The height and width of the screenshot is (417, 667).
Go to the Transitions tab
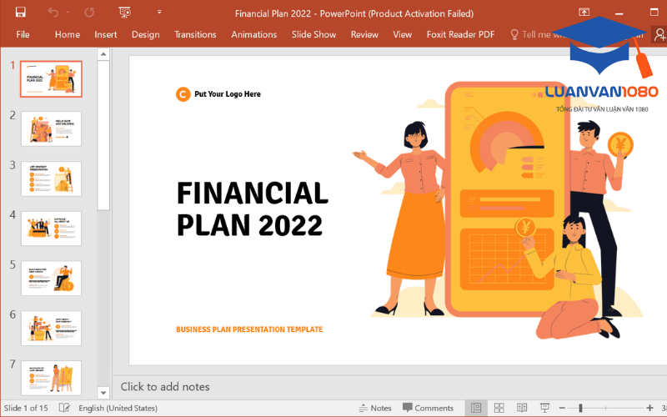195,34
